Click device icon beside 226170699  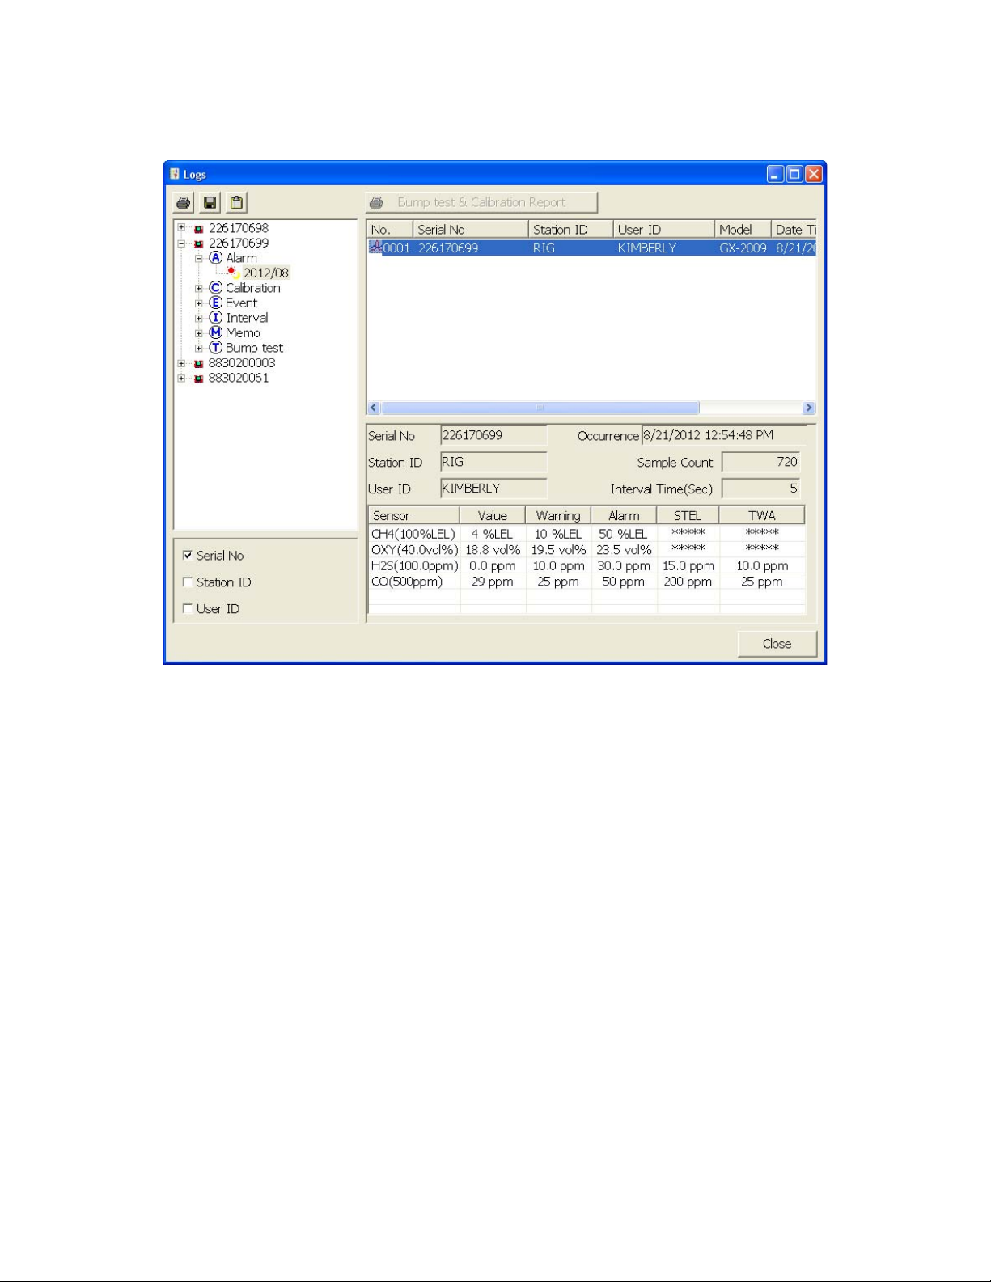pyautogui.click(x=199, y=243)
